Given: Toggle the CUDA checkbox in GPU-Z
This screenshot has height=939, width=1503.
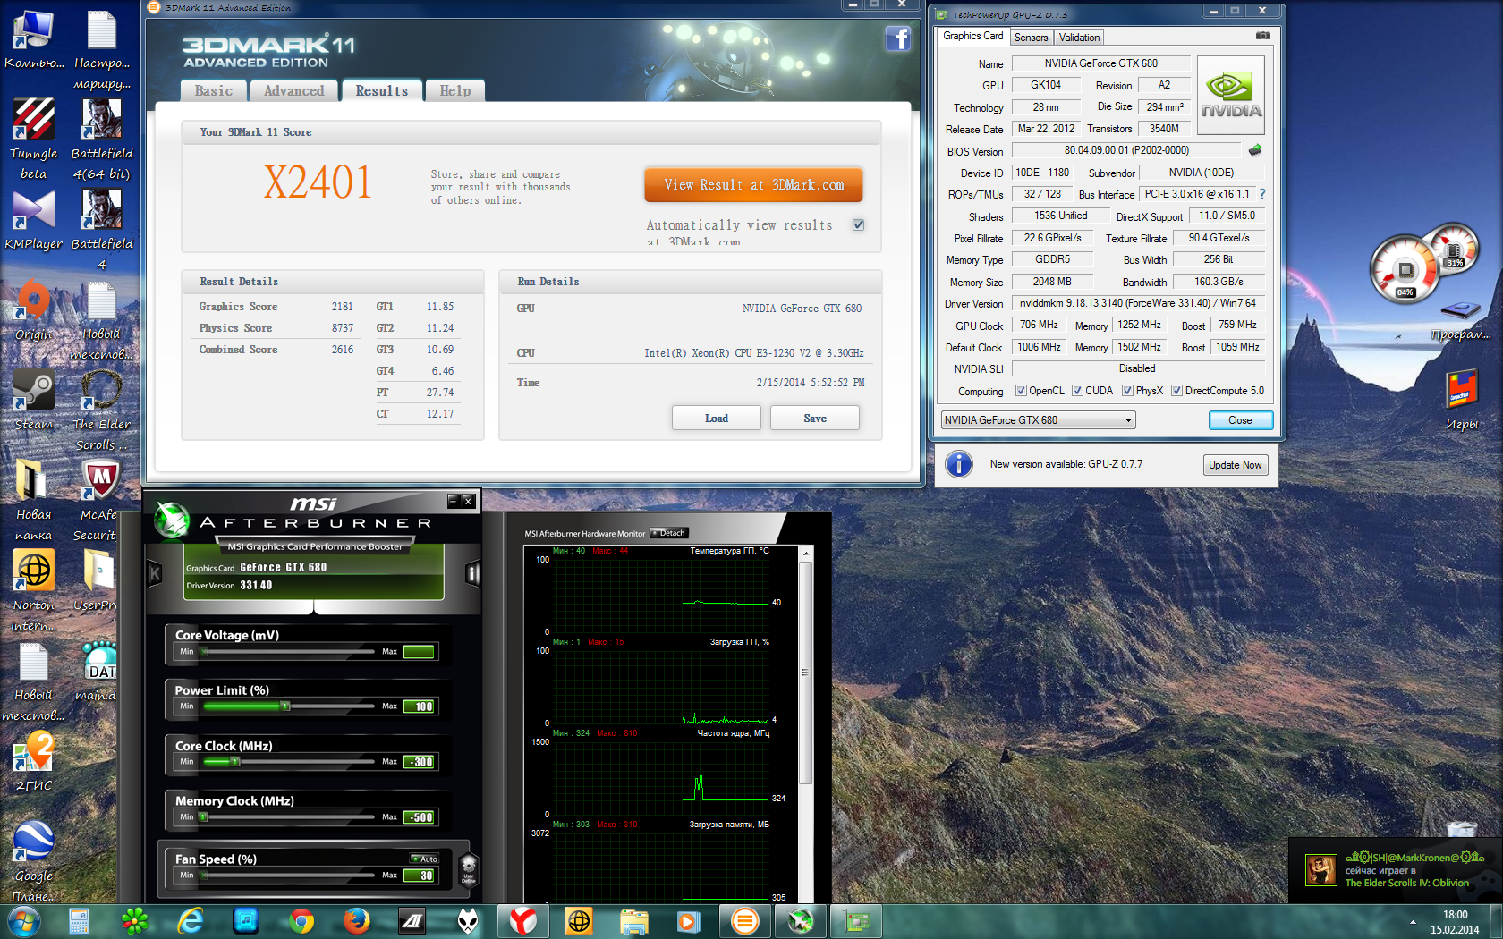Looking at the screenshot, I should click(1077, 391).
